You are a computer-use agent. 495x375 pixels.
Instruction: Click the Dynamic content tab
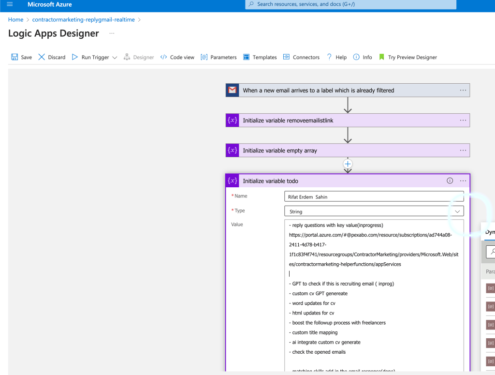pyautogui.click(x=490, y=232)
